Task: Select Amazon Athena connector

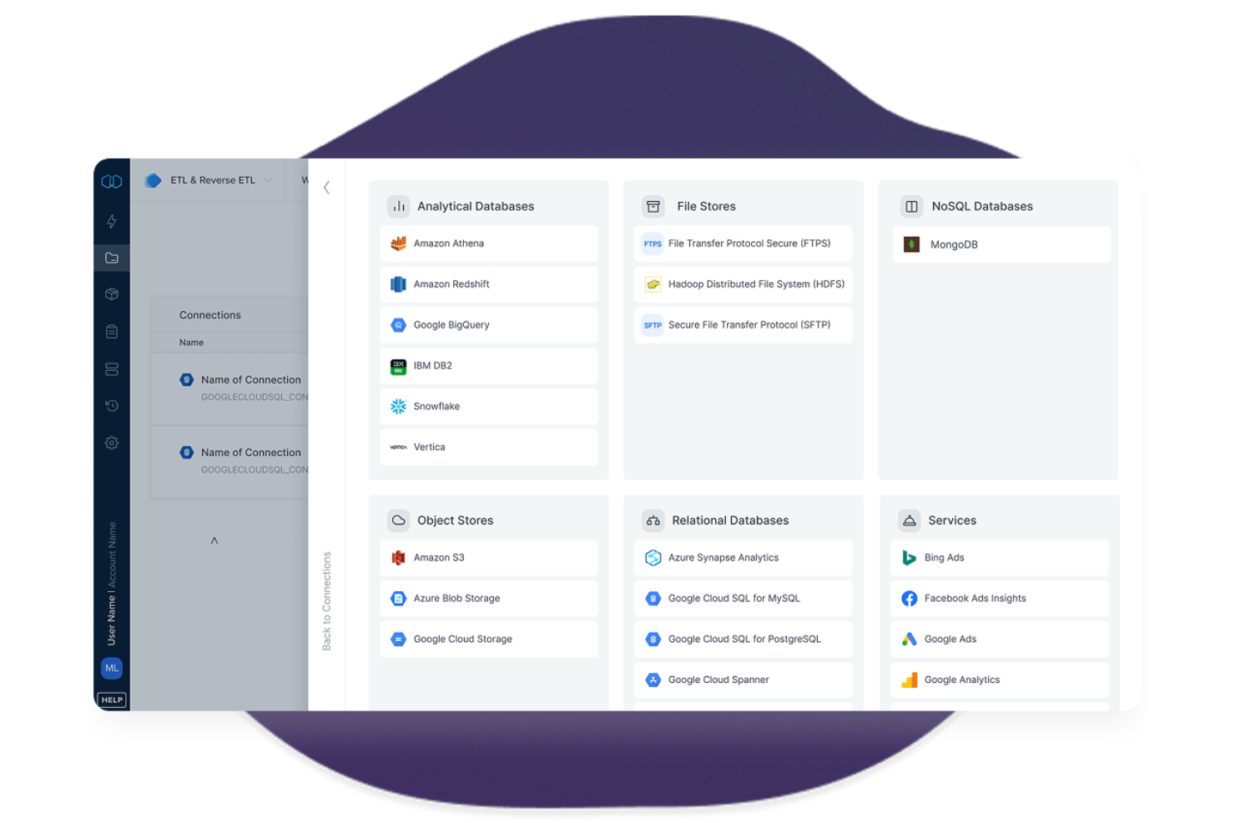Action: pos(488,243)
